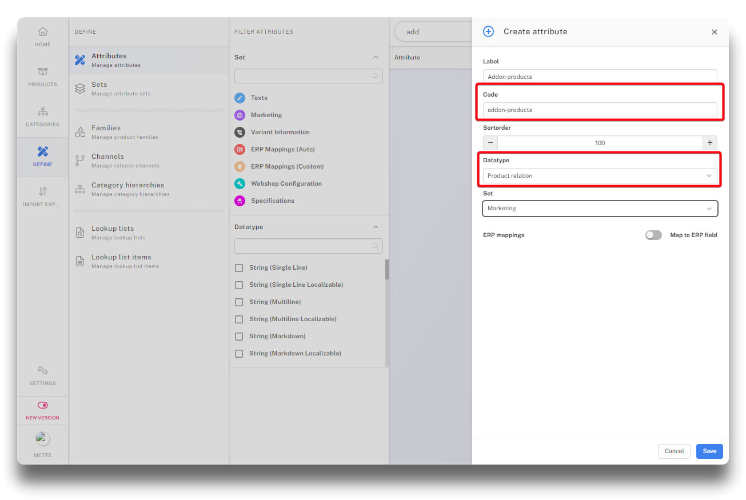Image resolution: width=746 pixels, height=500 pixels.
Task: Switch the New Version toggle
Action: [42, 405]
